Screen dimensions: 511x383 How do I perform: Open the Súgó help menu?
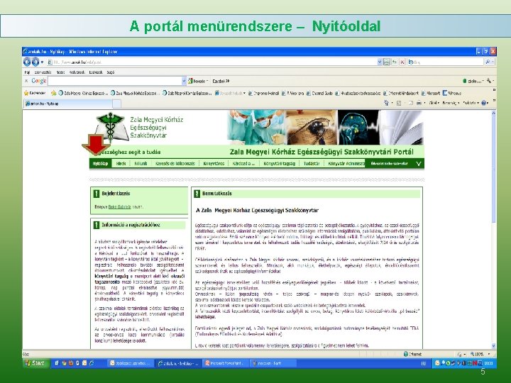coord(111,72)
